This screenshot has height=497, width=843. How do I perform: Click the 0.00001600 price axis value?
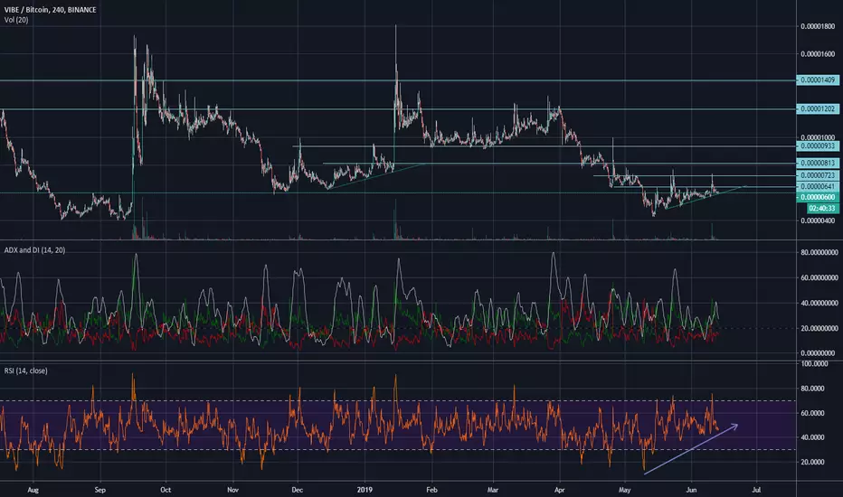pos(818,53)
